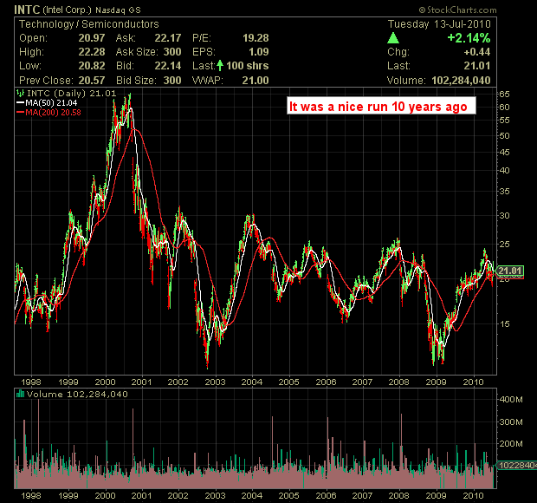Click the +2.14% percent change

pyautogui.click(x=469, y=37)
